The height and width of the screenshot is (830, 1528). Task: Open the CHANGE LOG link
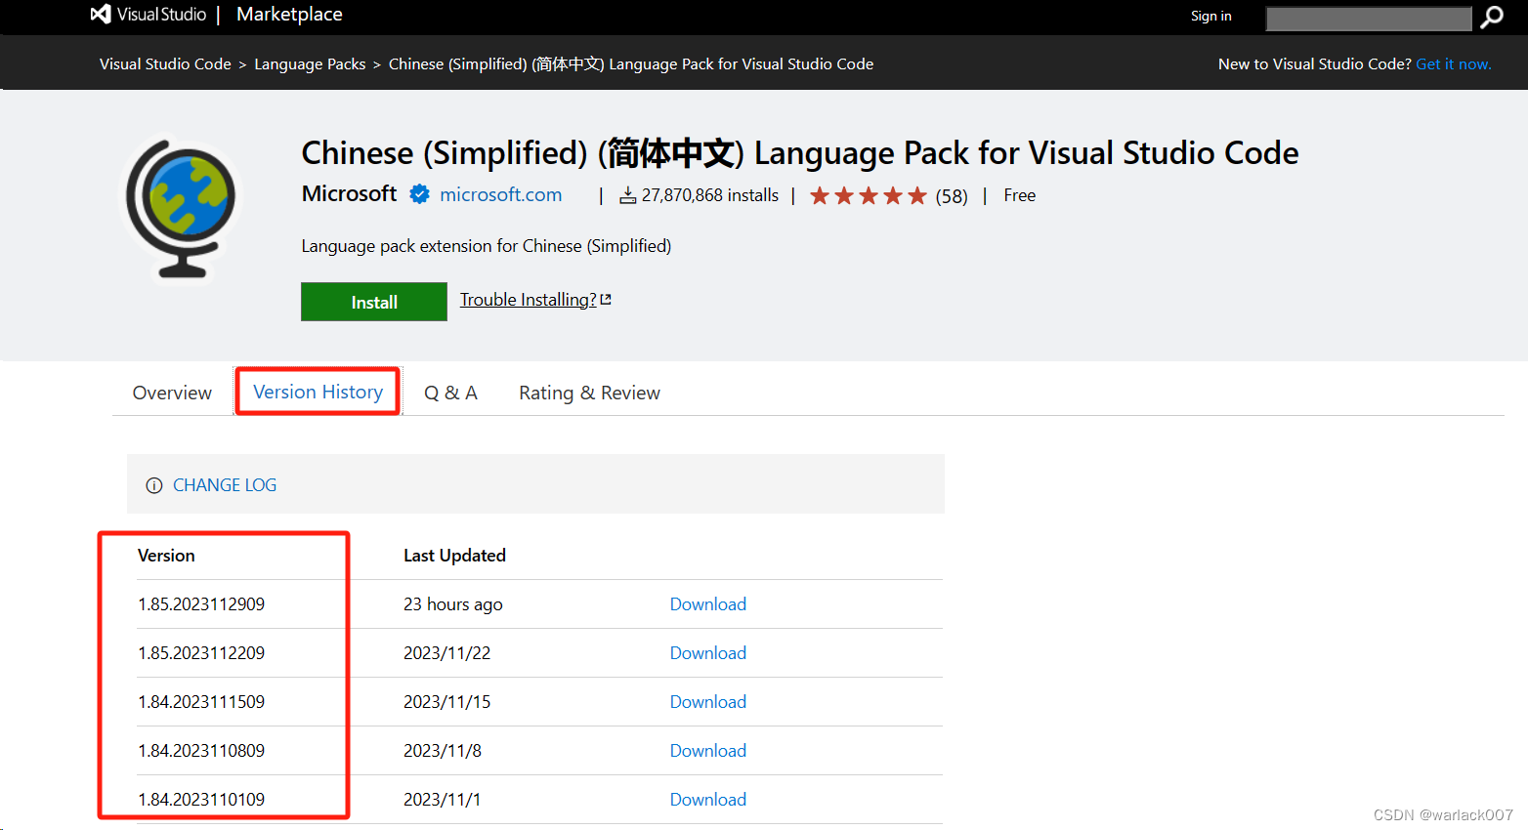point(225,485)
